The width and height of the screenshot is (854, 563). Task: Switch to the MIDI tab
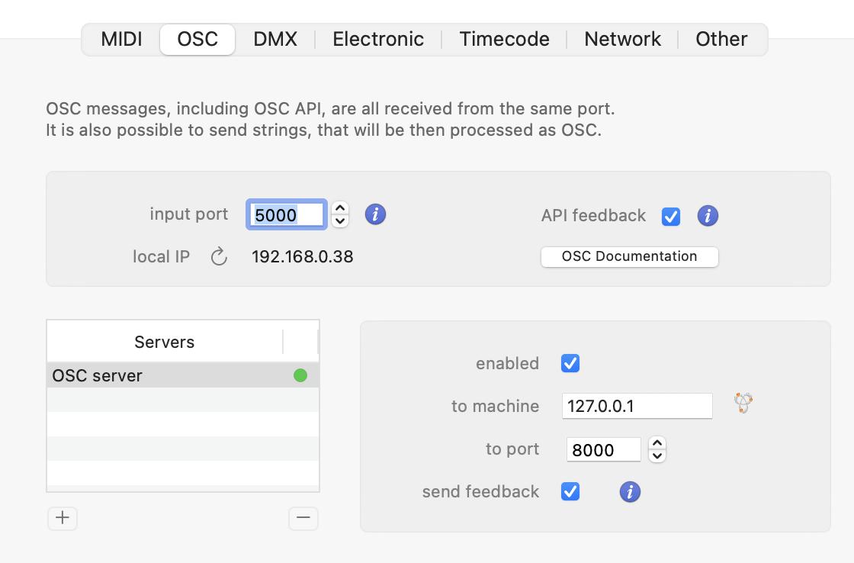122,39
